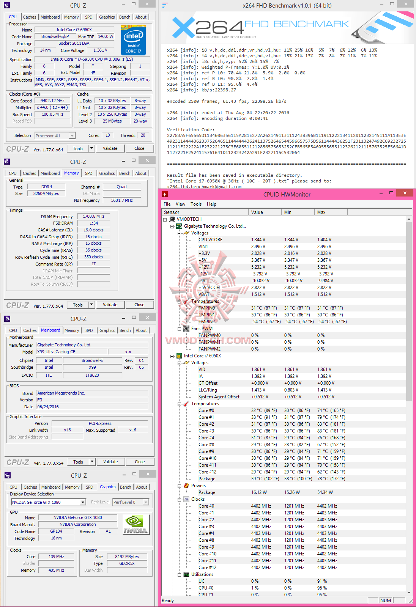
Task: Open HWMonitor Help menu
Action: point(211,204)
